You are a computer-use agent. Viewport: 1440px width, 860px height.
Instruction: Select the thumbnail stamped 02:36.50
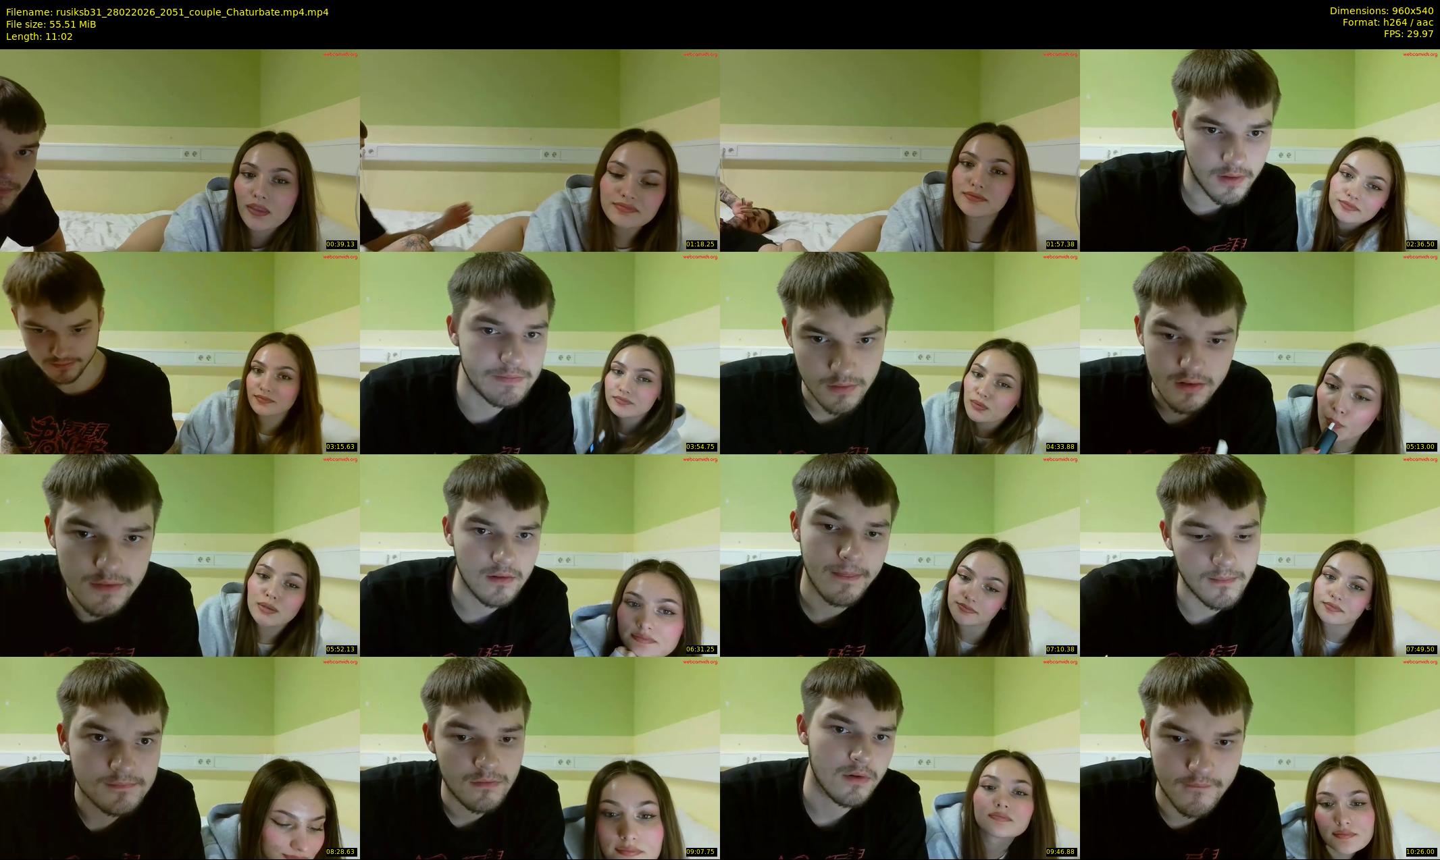pos(1260,150)
